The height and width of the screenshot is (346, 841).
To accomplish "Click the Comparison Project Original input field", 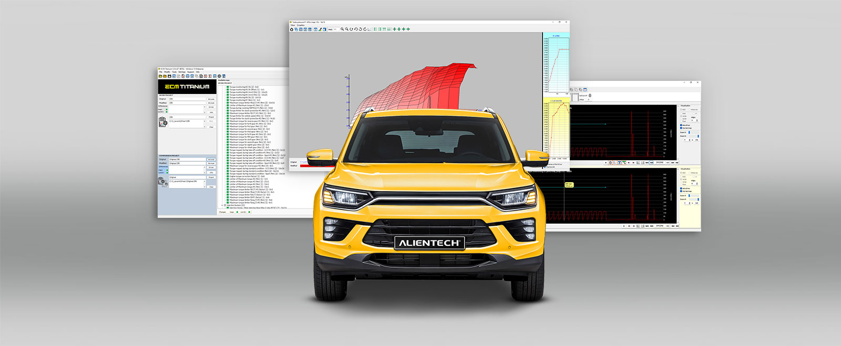I will coord(187,160).
